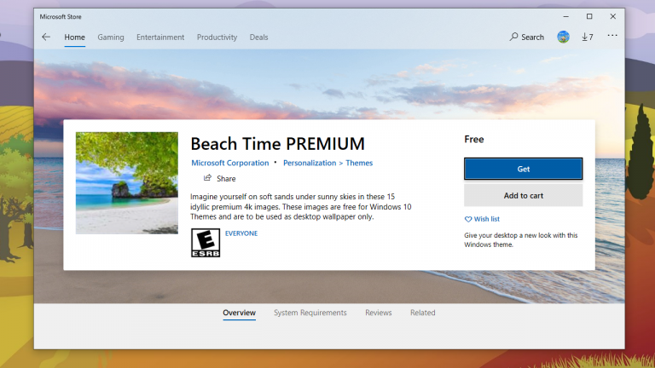The width and height of the screenshot is (655, 368).
Task: Open the Deals tab
Action: coord(259,37)
